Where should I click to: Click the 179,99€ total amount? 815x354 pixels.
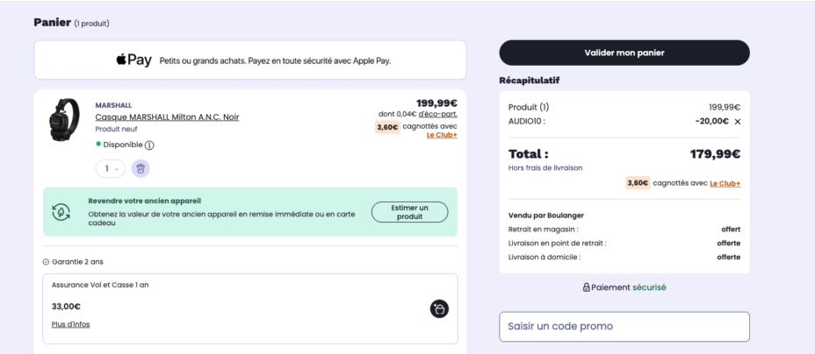715,154
